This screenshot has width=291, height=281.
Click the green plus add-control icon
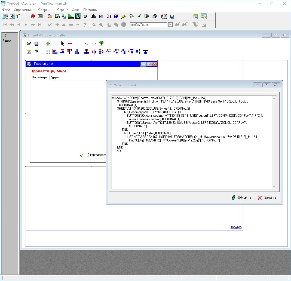(x=48, y=44)
